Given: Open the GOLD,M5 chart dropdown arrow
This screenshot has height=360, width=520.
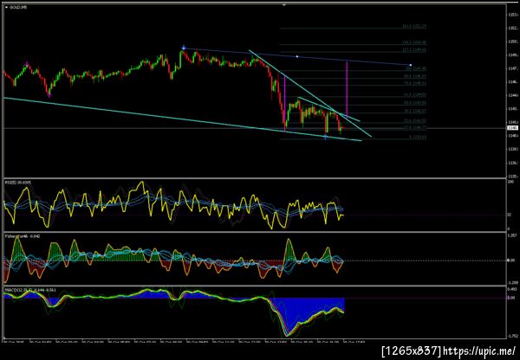Looking at the screenshot, I should tap(6, 7).
